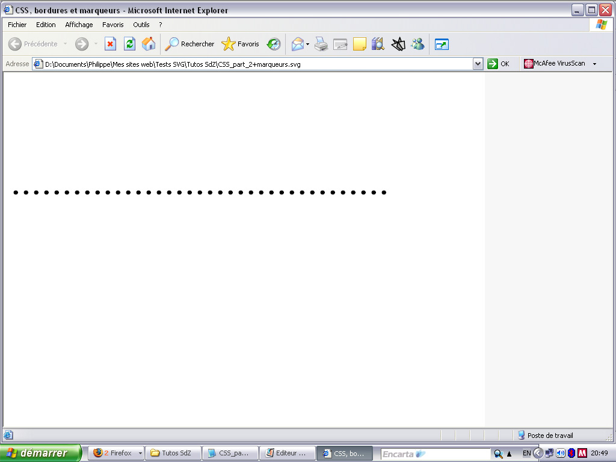The height and width of the screenshot is (462, 616).
Task: Open the ? help menu
Action: [160, 25]
